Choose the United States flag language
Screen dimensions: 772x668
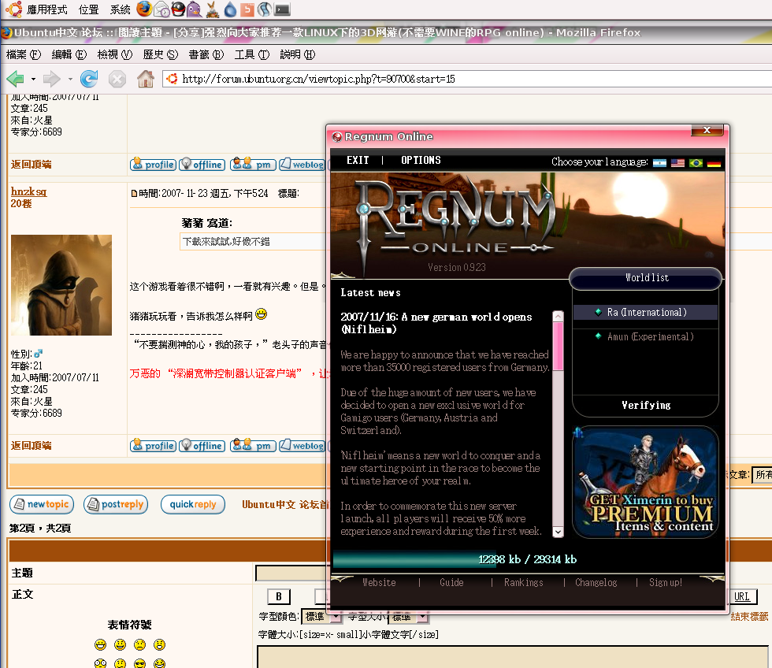pyautogui.click(x=677, y=163)
